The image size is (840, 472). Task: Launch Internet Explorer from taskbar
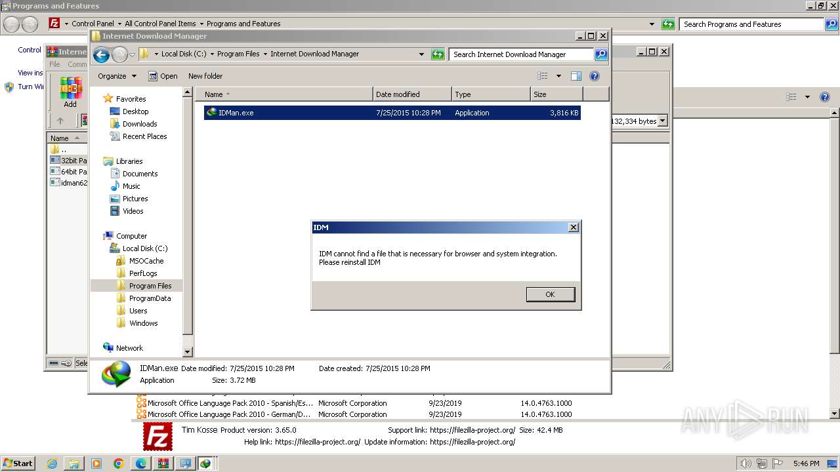tap(52, 463)
